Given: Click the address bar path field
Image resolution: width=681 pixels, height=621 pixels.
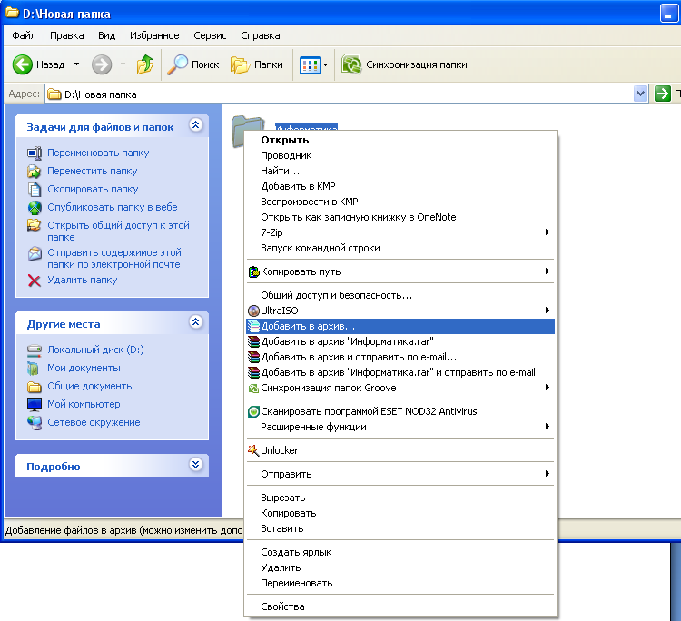Looking at the screenshot, I should click(339, 94).
